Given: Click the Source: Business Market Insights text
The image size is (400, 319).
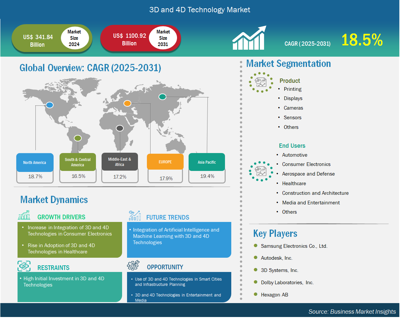Looking at the screenshot, I should click(x=352, y=311).
